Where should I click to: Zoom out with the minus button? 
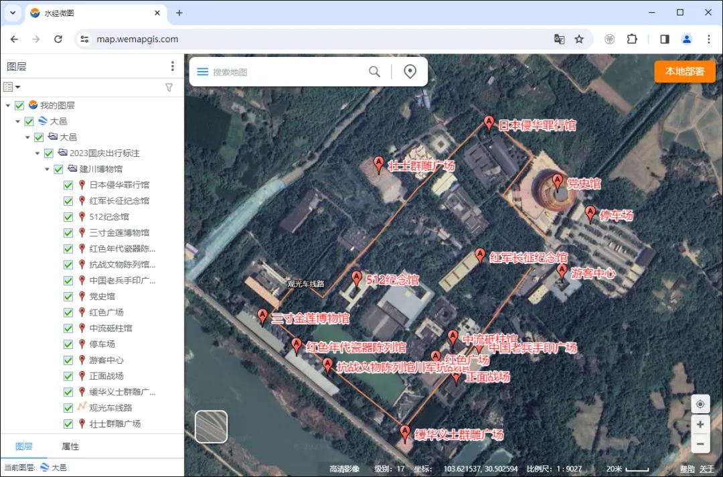click(x=700, y=444)
